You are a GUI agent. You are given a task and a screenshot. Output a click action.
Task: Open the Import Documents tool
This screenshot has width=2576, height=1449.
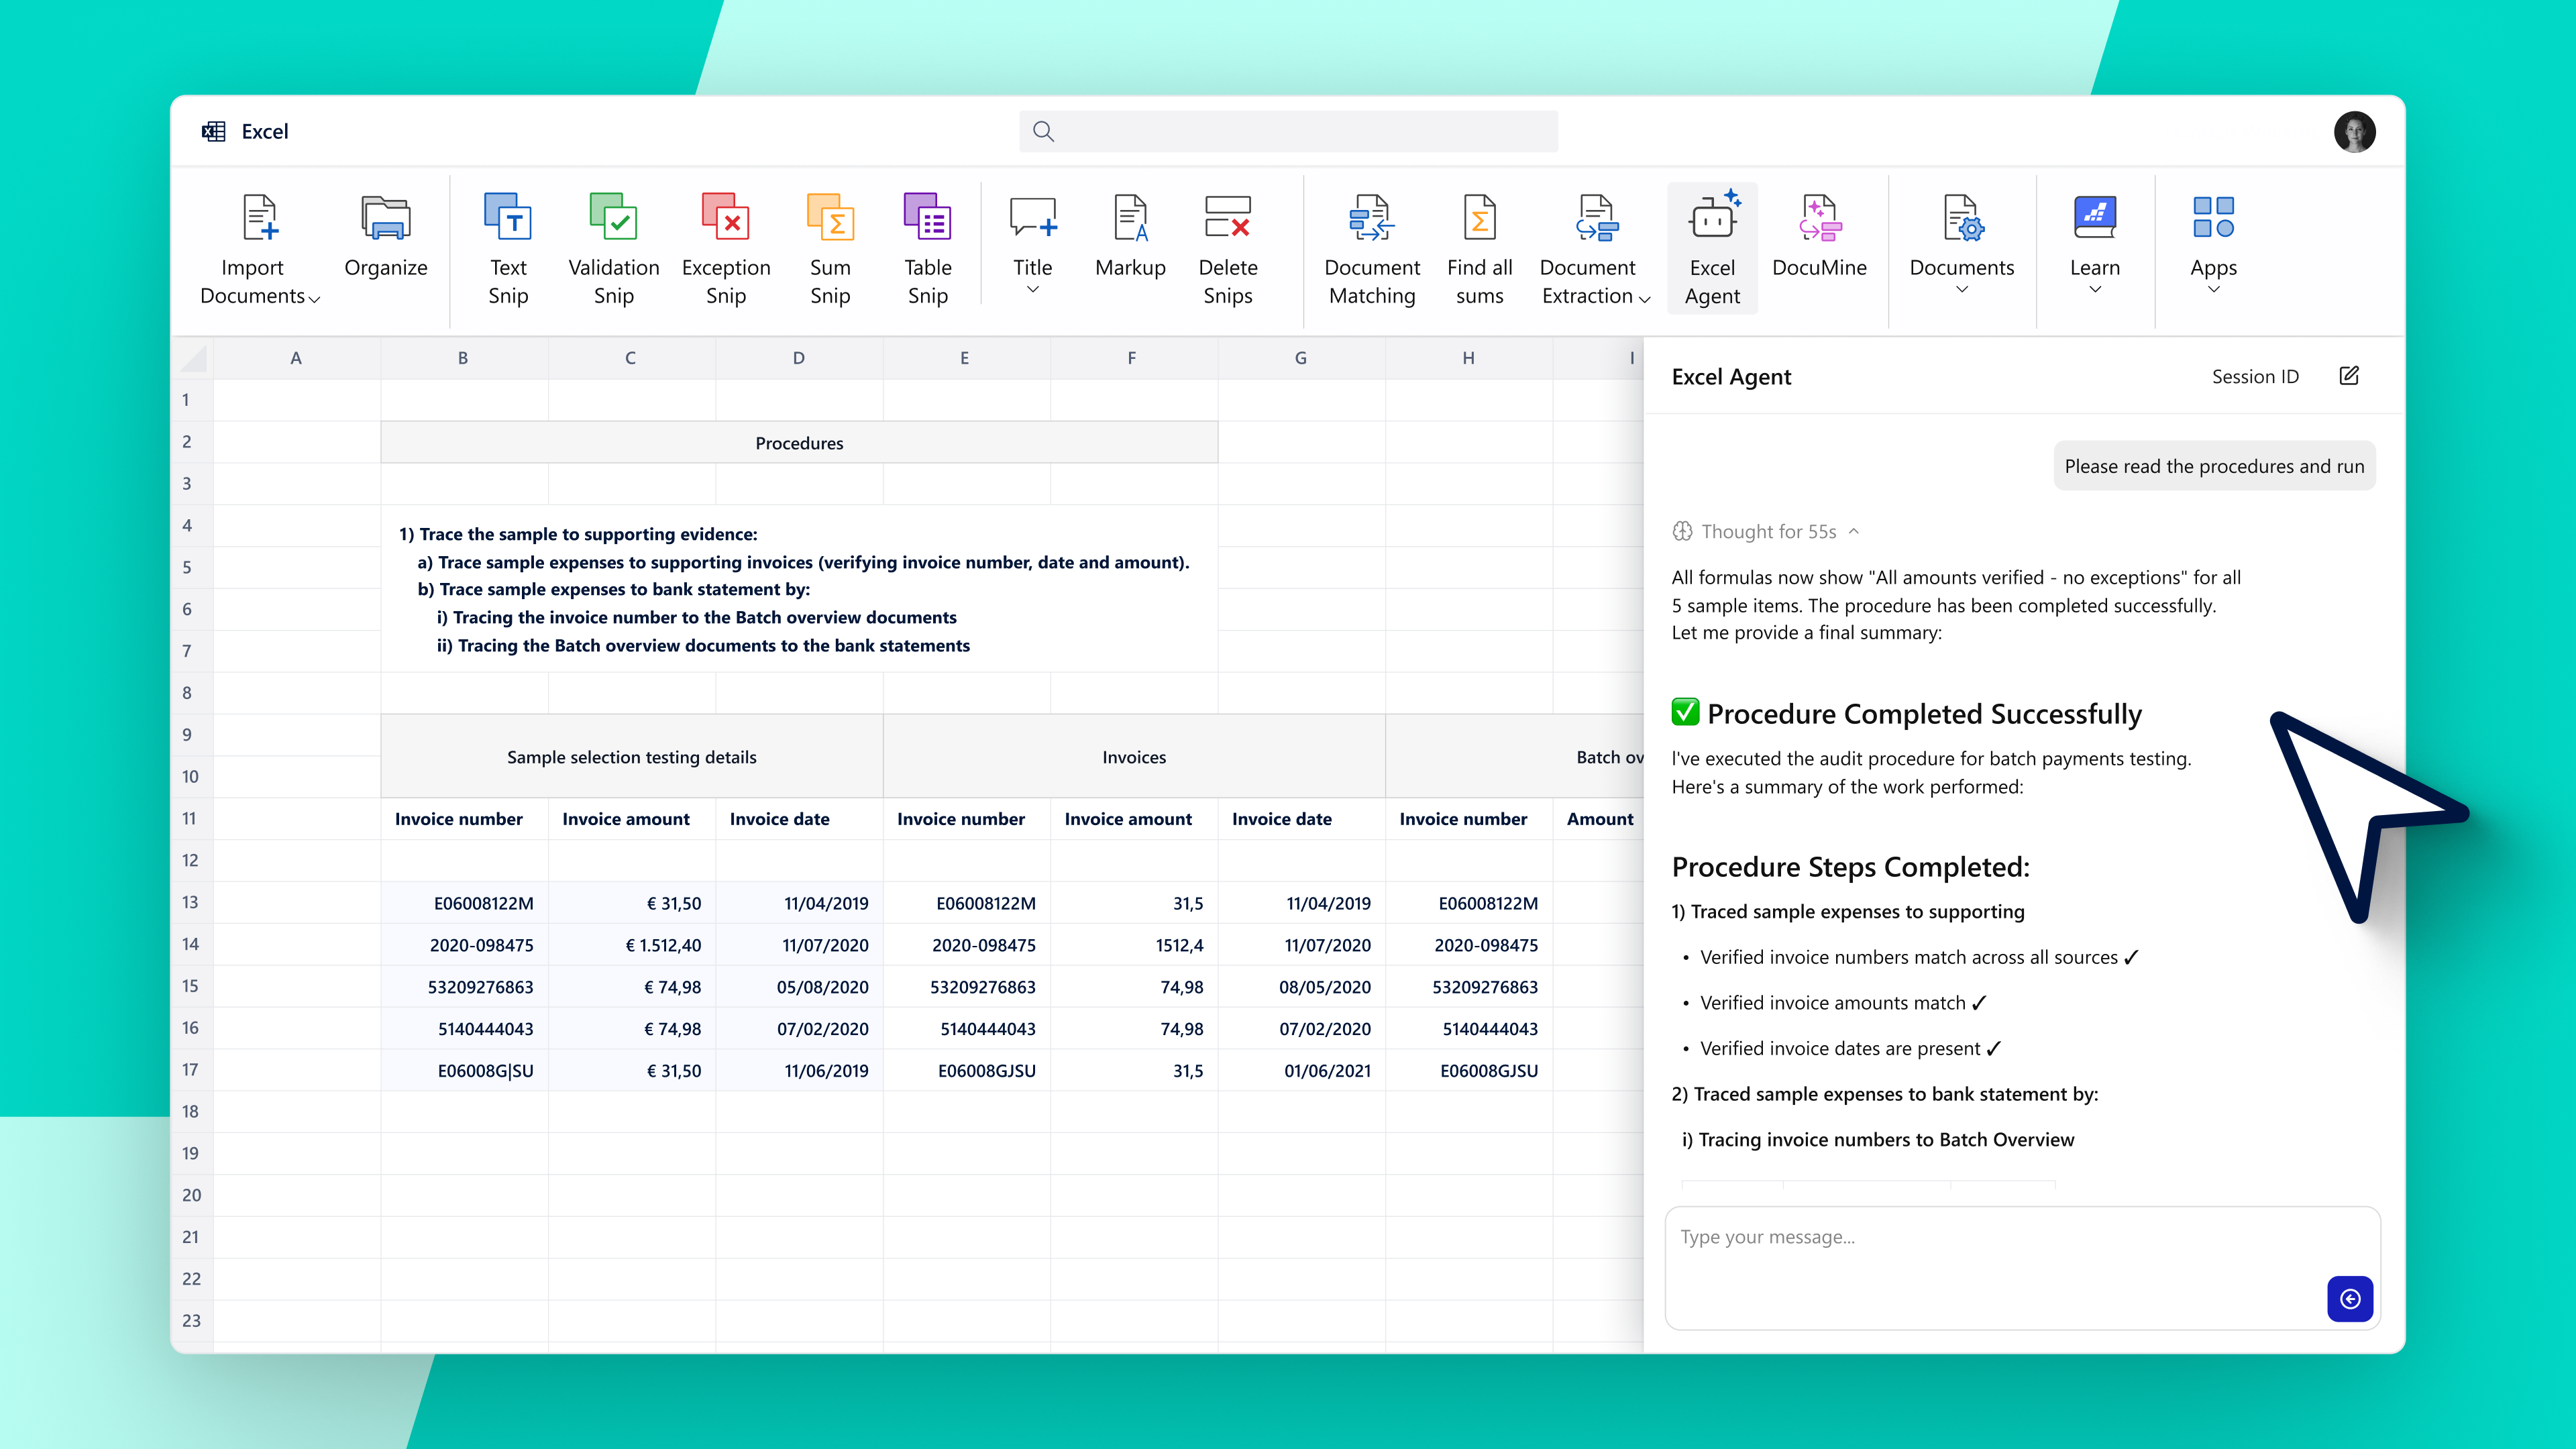259,249
